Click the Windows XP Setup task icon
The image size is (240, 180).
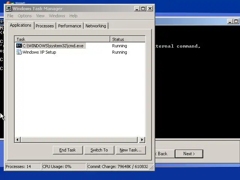click(19, 52)
